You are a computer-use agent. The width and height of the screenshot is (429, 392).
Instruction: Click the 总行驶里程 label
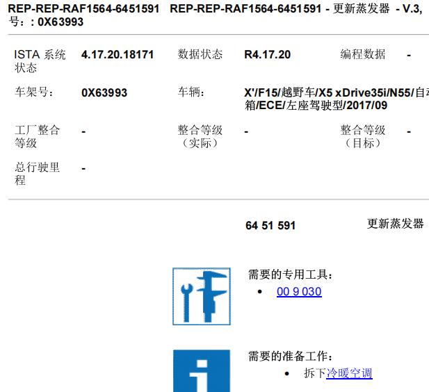[x=38, y=174]
